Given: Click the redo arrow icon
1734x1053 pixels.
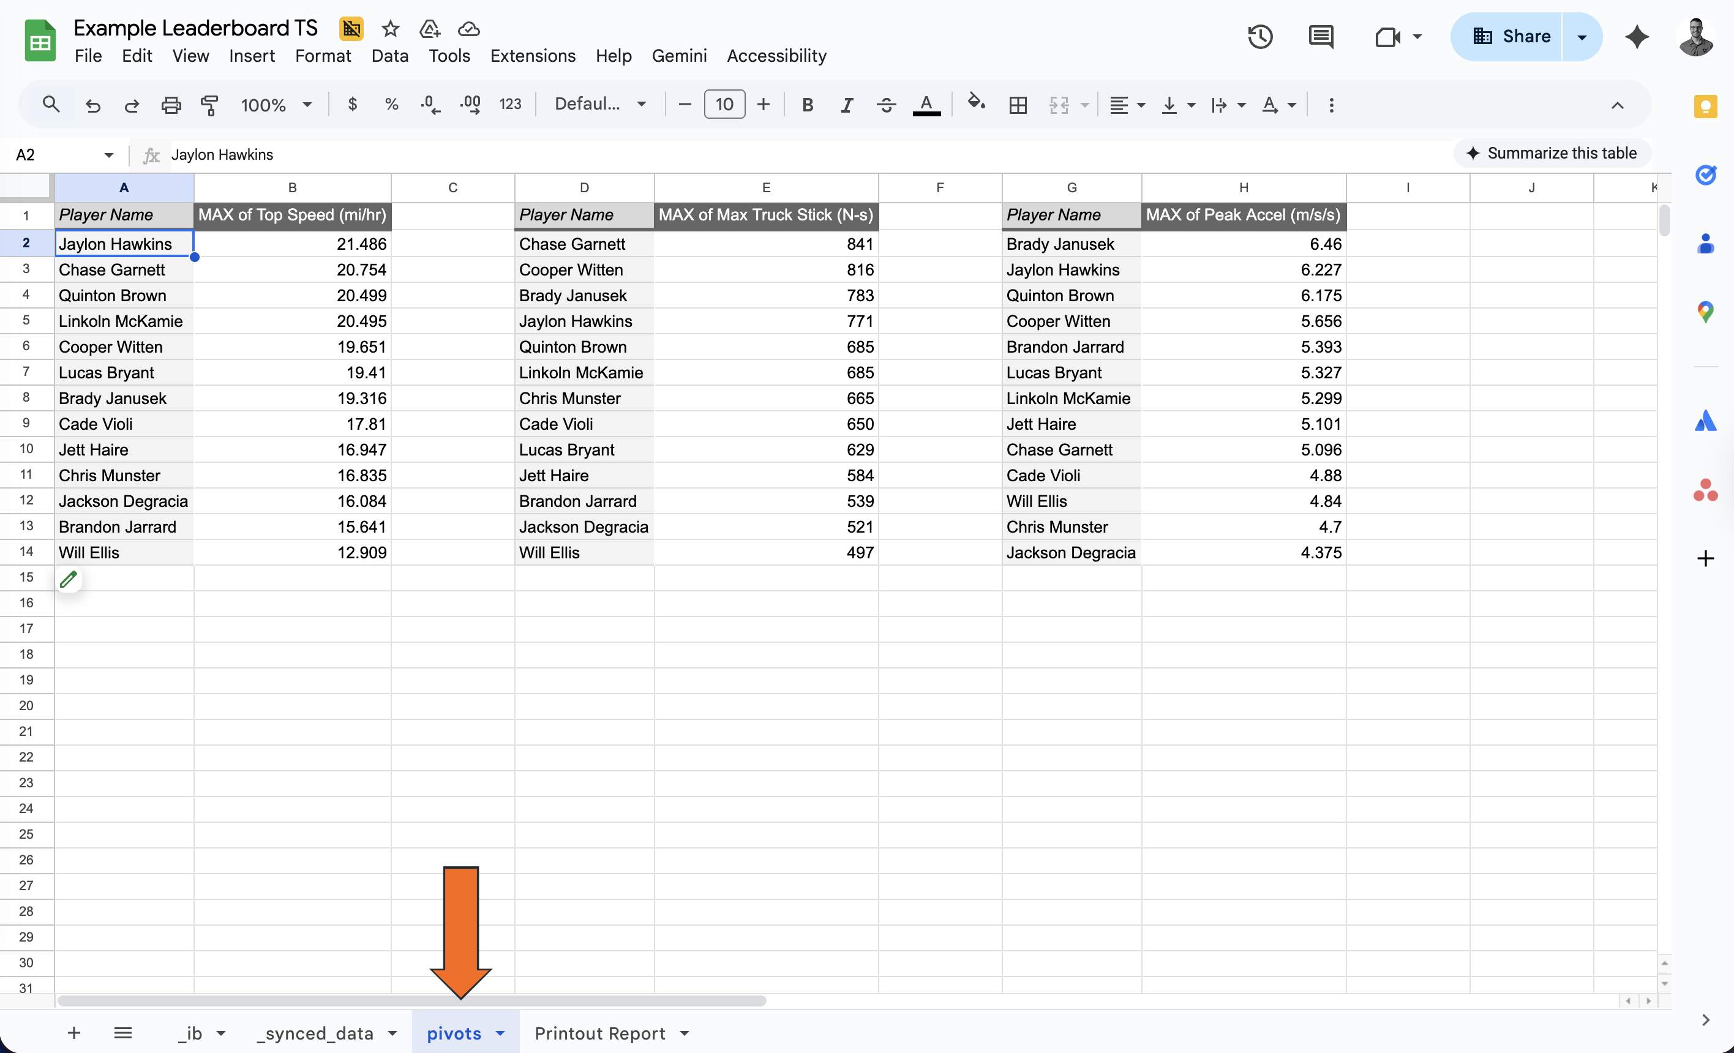Looking at the screenshot, I should click(132, 105).
